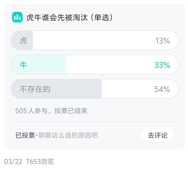Select the teal 牛 label in the second option
This screenshot has height=172, width=188.
coord(23,65)
